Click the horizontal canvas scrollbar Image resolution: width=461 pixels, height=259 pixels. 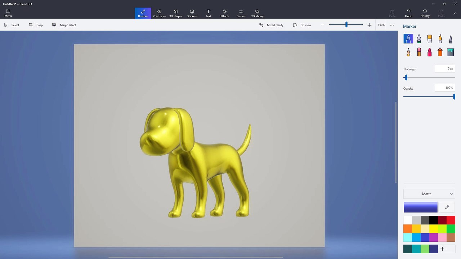[196, 257]
